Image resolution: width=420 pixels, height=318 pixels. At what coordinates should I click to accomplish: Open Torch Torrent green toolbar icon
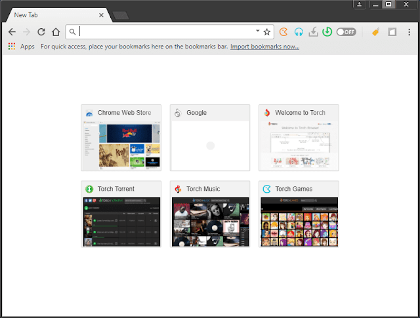point(327,32)
